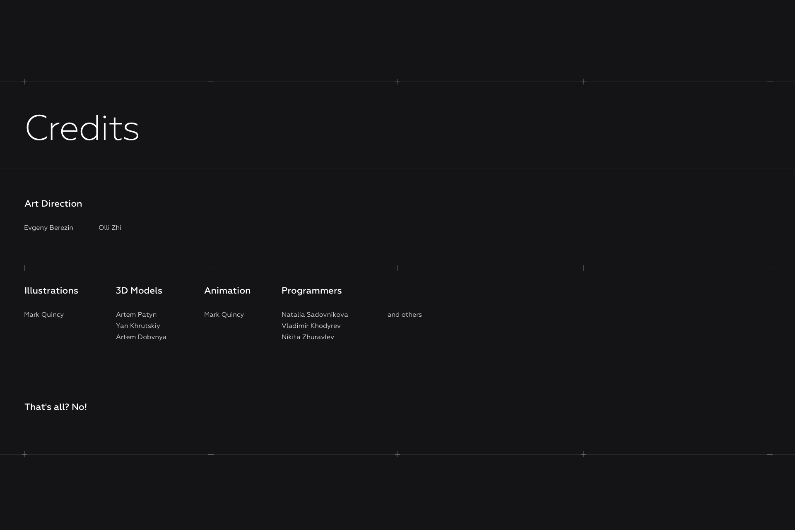The width and height of the screenshot is (795, 530).
Task: Click the Credits page title
Action: [82, 128]
